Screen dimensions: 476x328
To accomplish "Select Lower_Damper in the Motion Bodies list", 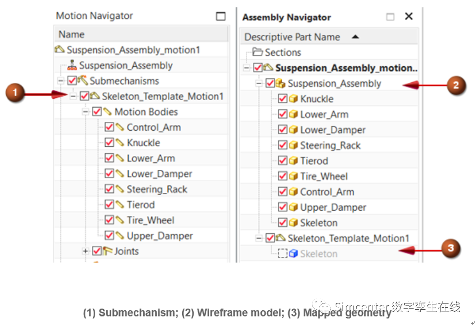I will (159, 174).
